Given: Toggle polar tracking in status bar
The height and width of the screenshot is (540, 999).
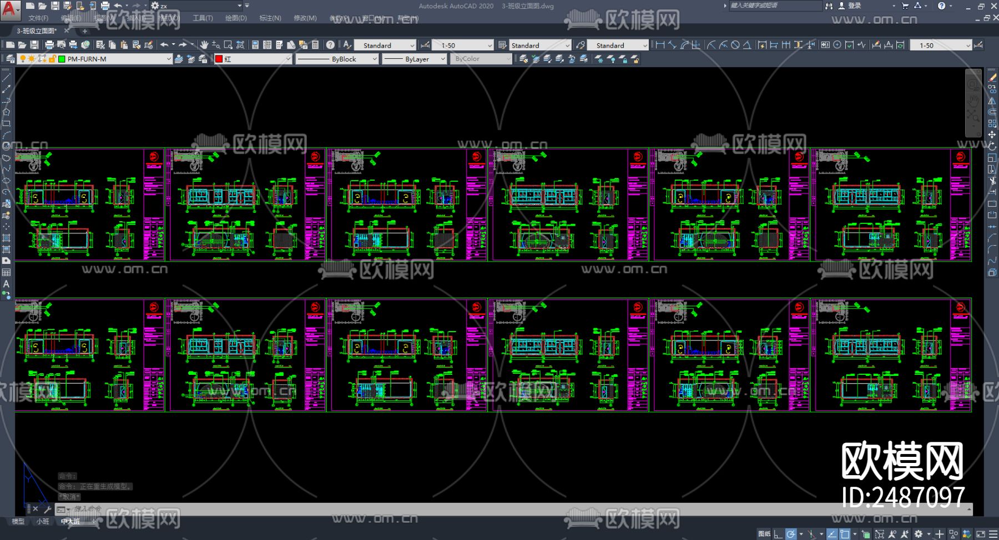Looking at the screenshot, I should click(791, 534).
